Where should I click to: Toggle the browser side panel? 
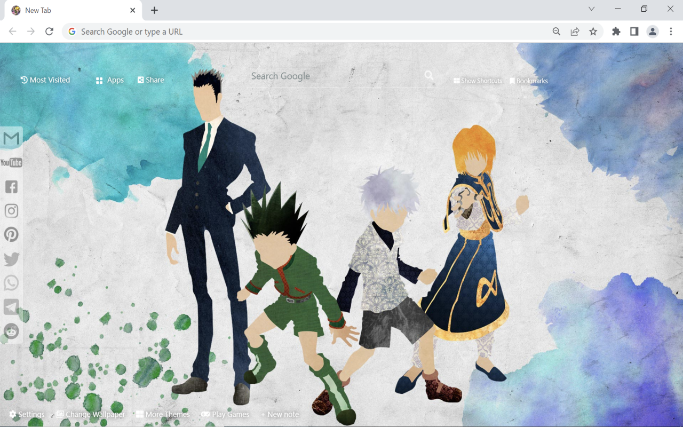coord(634,31)
